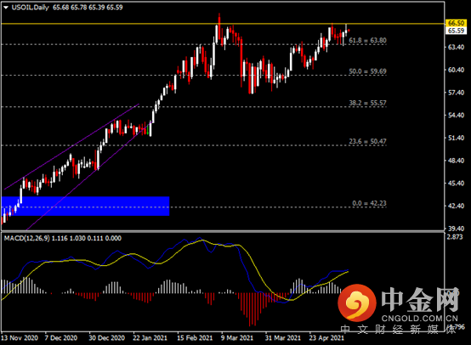Click the white 65.59 current price tag
Viewport: 471px width, 345px height.
point(456,31)
